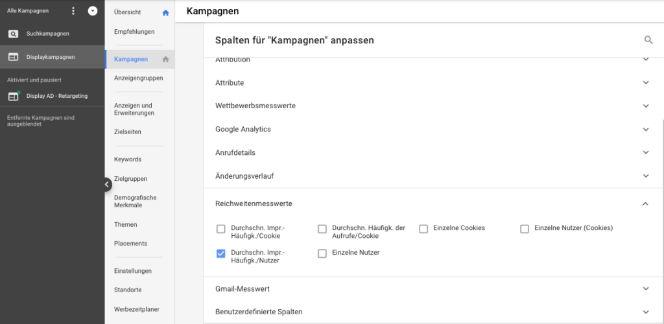Search columns with the magnifier icon

[x=648, y=40]
